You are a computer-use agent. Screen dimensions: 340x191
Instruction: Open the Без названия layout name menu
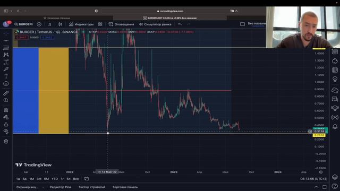[257, 24]
